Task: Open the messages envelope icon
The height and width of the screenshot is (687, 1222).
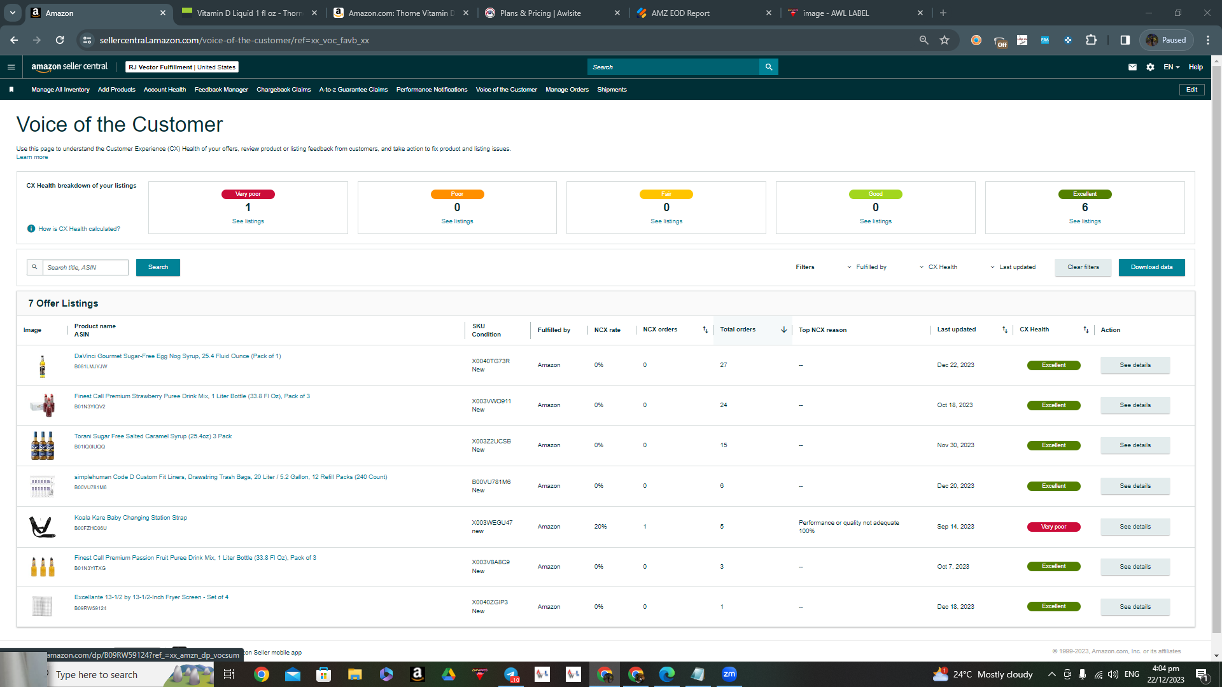Action: tap(1132, 67)
